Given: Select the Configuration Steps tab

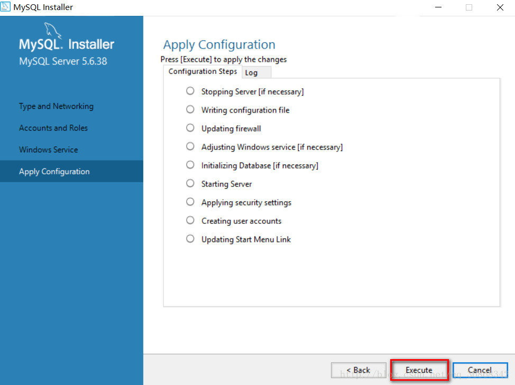Looking at the screenshot, I should (x=203, y=71).
